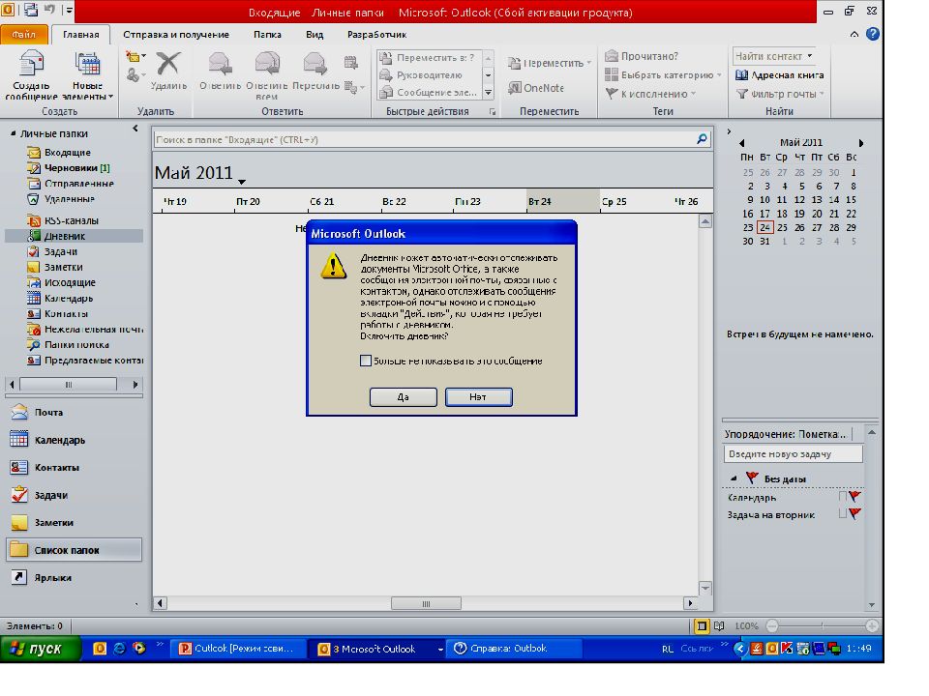Viewport: 929px width, 696px height.
Task: Click the Reply (Ответить) icon
Action: coord(220,64)
